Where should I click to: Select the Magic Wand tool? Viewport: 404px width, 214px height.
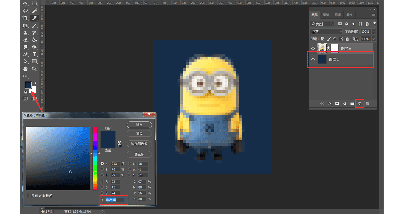click(34, 11)
